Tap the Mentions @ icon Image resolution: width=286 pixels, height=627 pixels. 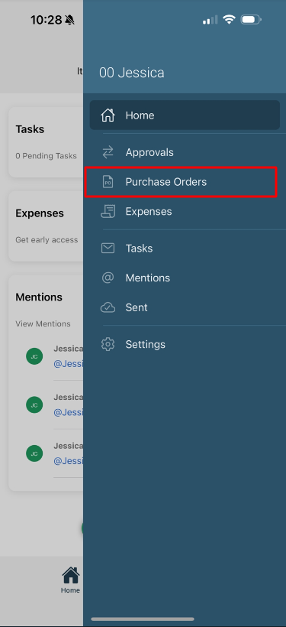(108, 278)
